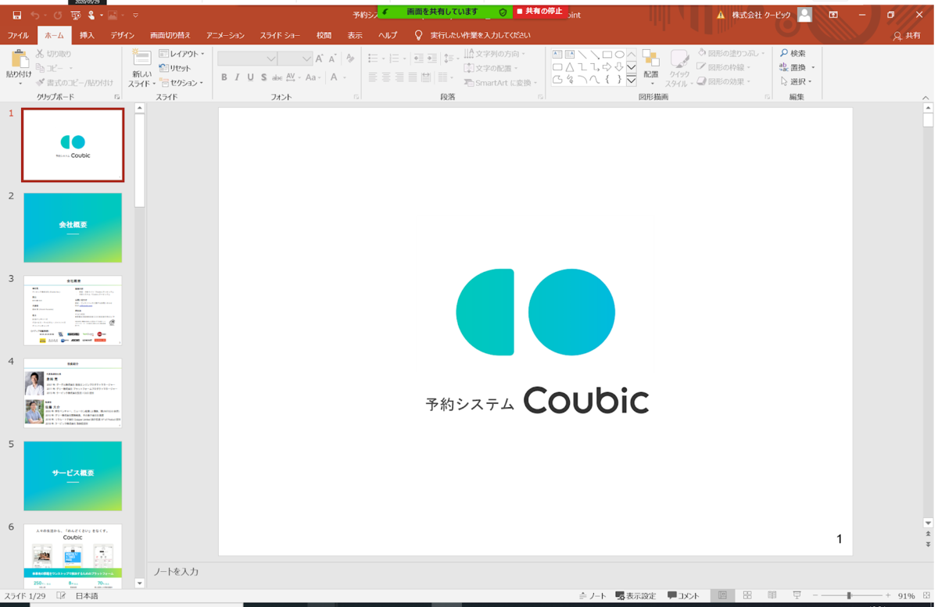The width and height of the screenshot is (938, 607).
Task: Decrease font size with the smaller A
Action: pyautogui.click(x=332, y=59)
